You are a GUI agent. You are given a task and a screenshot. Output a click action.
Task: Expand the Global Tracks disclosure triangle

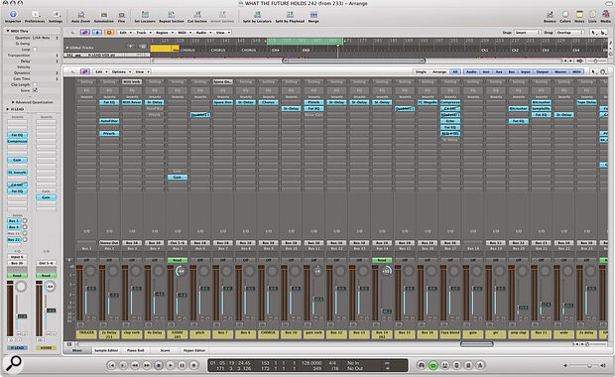pyautogui.click(x=67, y=48)
